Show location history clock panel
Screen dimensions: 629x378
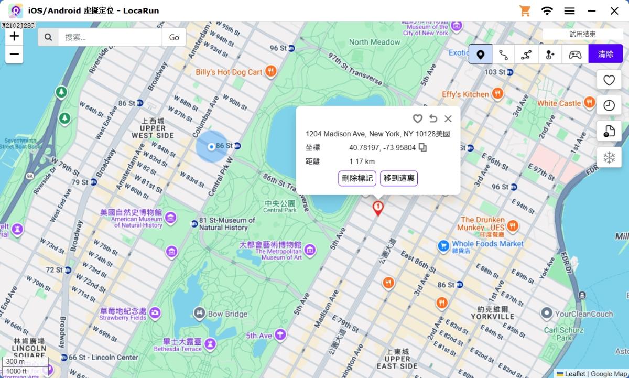tap(609, 105)
